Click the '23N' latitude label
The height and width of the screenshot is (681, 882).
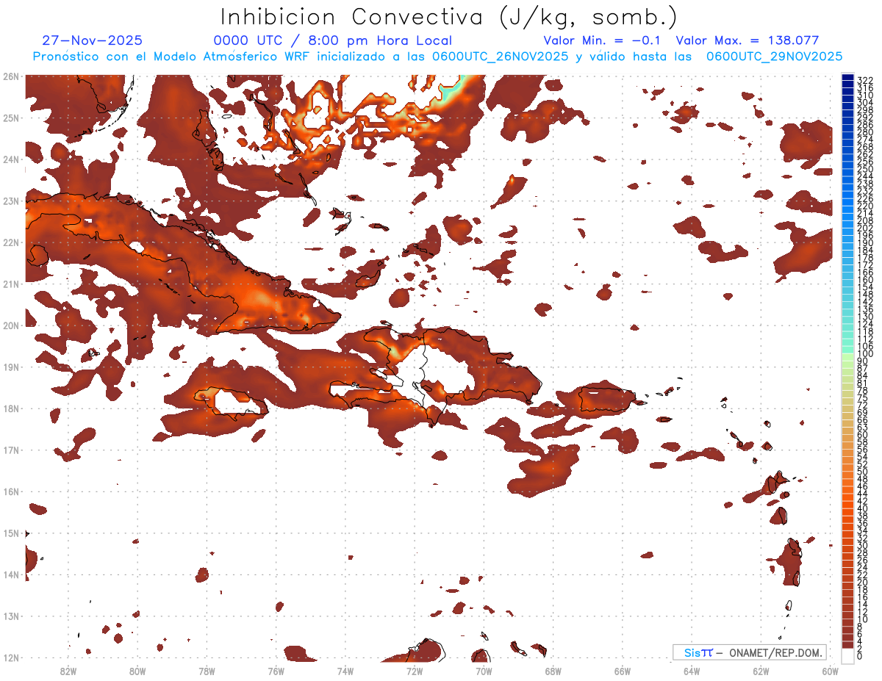[x=11, y=201]
